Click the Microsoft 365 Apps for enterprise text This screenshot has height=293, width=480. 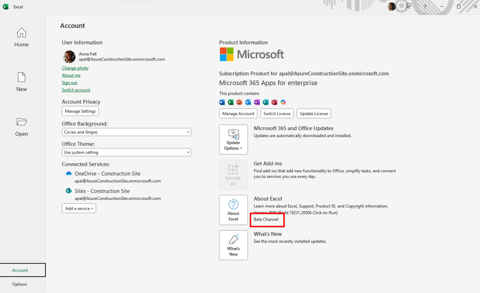point(268,83)
